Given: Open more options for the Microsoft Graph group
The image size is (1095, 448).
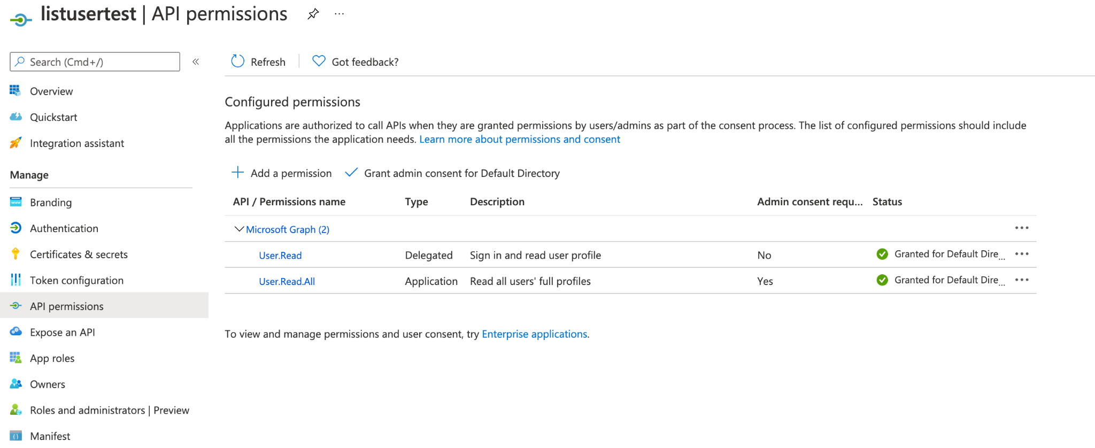Looking at the screenshot, I should (x=1021, y=228).
